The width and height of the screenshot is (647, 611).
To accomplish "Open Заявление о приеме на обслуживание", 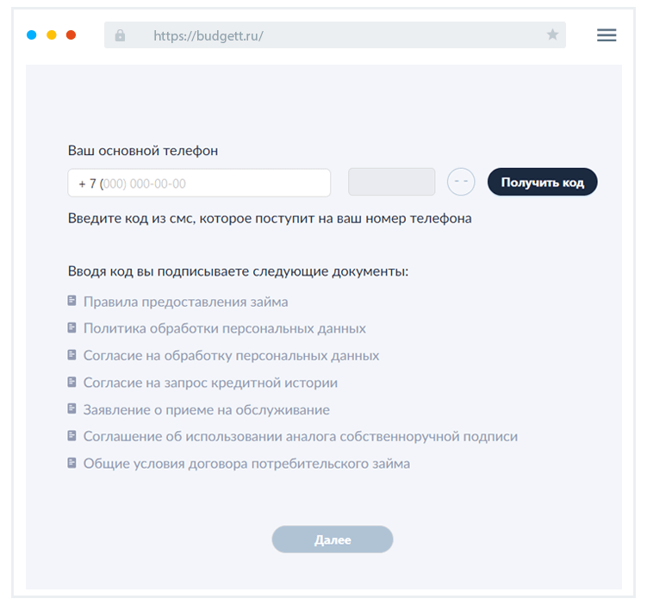I will tap(206, 410).
